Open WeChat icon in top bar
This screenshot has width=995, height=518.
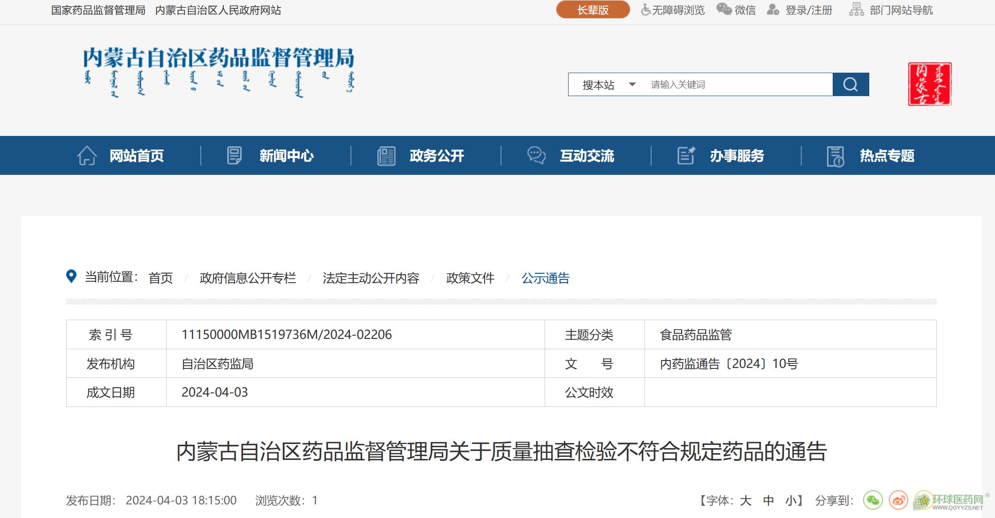(x=724, y=10)
